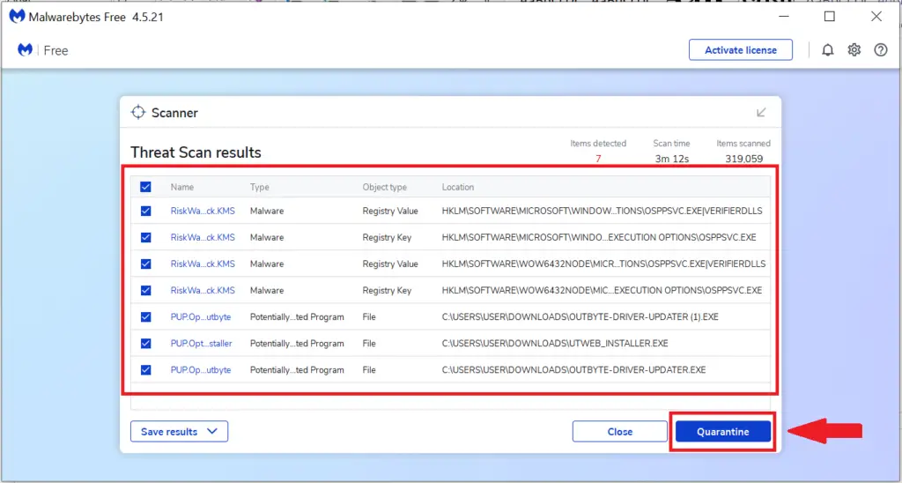Image resolution: width=902 pixels, height=483 pixels.
Task: Click the Quarantine button
Action: pyautogui.click(x=723, y=432)
